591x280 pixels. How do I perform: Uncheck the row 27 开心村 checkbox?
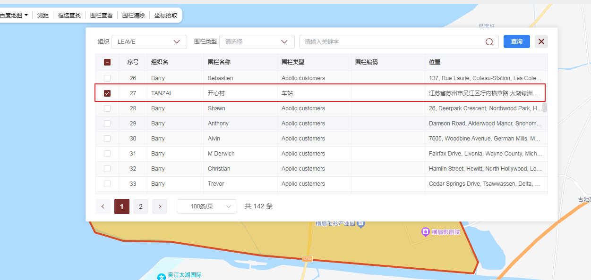click(x=107, y=93)
